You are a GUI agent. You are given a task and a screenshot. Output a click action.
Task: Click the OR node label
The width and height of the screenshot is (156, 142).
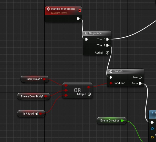tap(77, 90)
